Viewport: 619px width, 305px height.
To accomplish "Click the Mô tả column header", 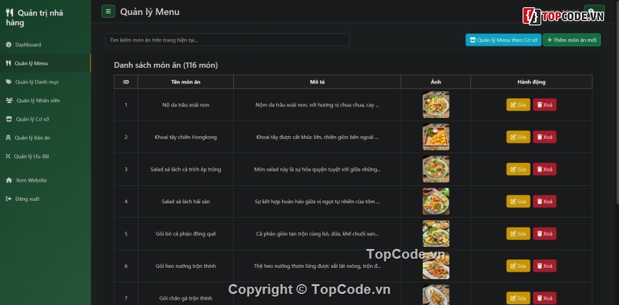I will pyautogui.click(x=317, y=81).
